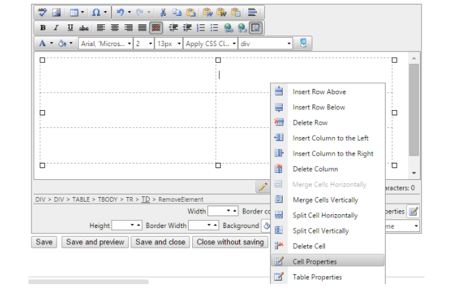Viewport: 451px width, 290px height.
Task: Click TABLE in the element path
Action: click(81, 200)
